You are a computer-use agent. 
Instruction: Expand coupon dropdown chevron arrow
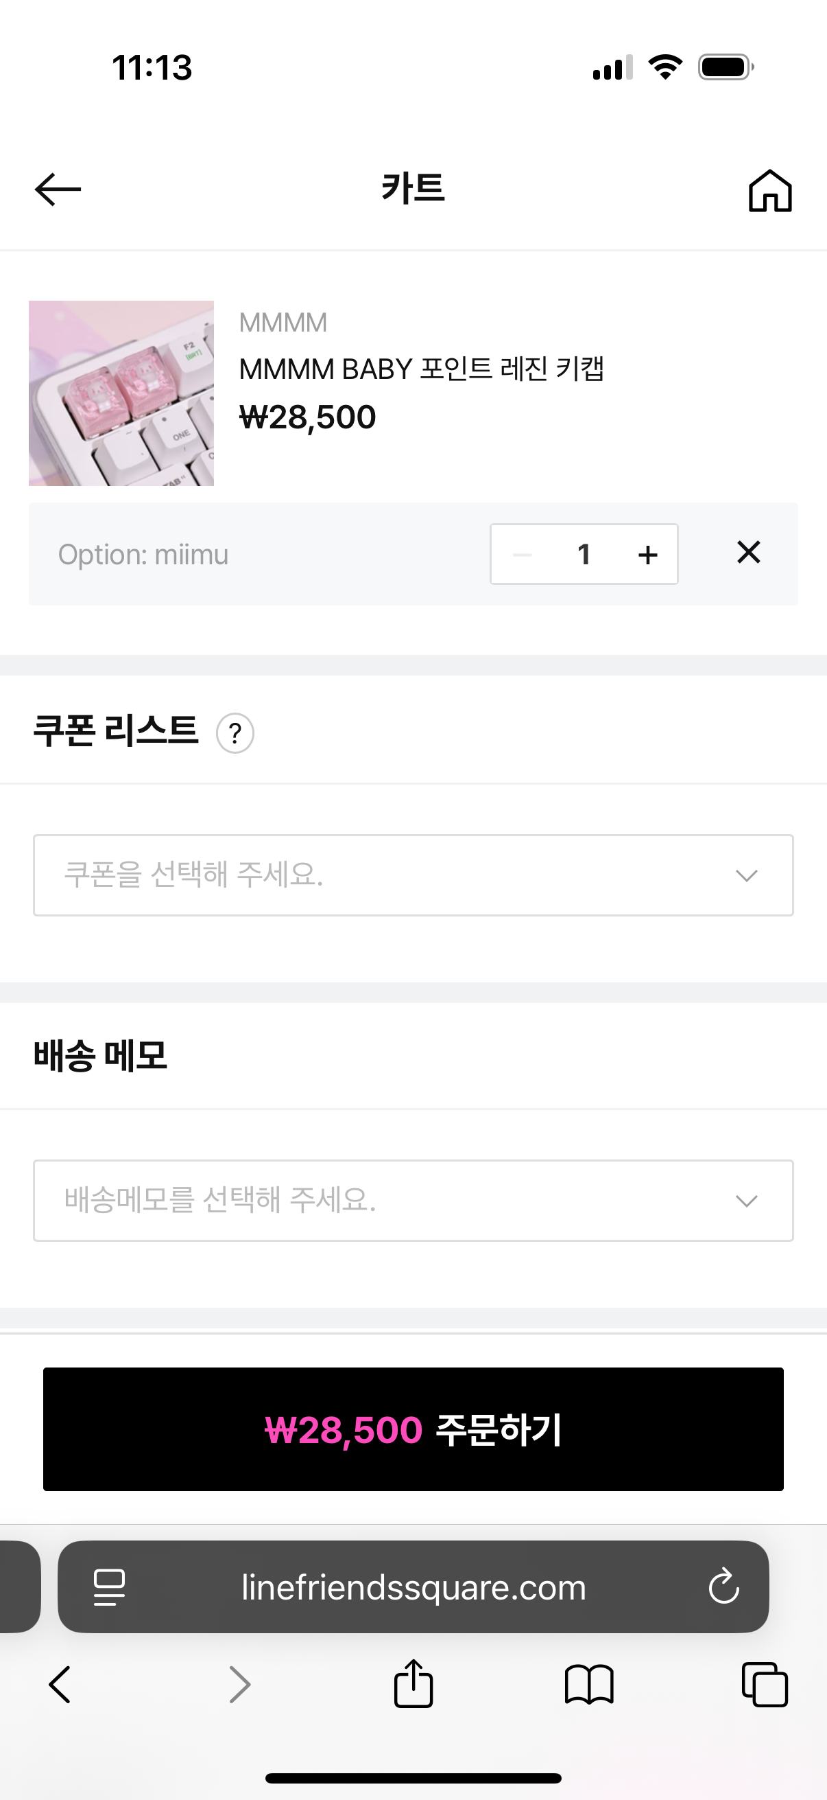pyautogui.click(x=746, y=875)
